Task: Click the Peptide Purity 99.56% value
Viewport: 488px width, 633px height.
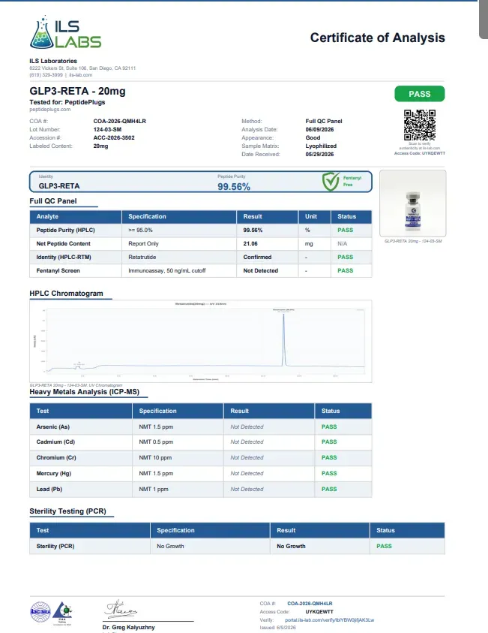Action: 234,186
